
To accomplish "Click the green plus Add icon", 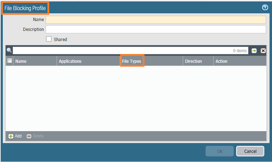I will [x=11, y=136].
